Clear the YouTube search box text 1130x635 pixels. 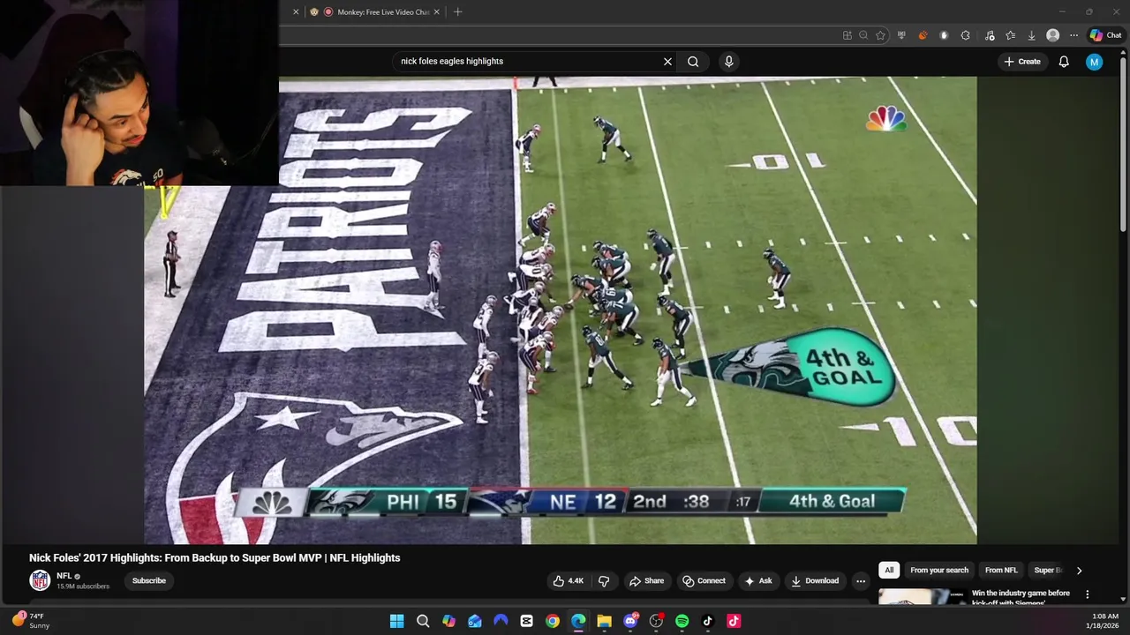[667, 62]
